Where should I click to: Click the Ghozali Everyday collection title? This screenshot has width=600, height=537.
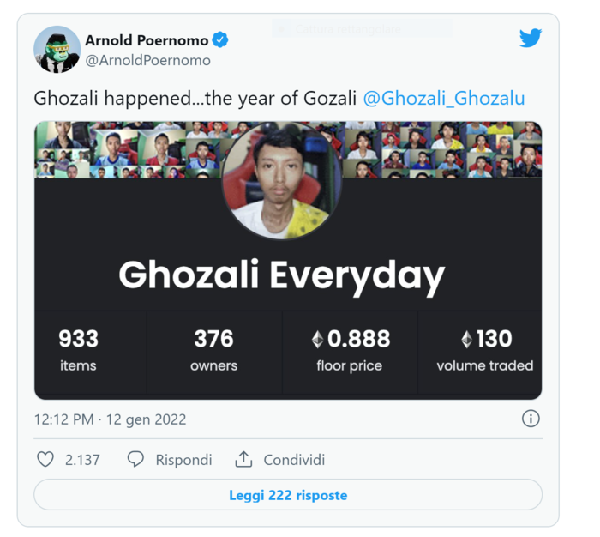pos(281,275)
